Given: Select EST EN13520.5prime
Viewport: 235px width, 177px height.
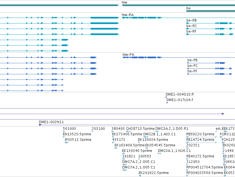Looking at the screenshot, I should (x=77, y=134).
